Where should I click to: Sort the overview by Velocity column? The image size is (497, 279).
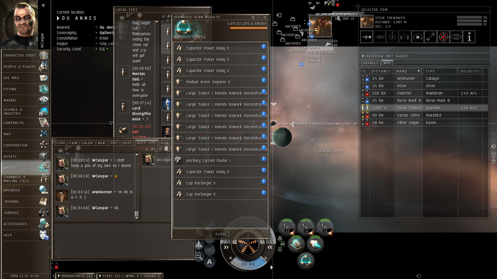tap(469, 71)
